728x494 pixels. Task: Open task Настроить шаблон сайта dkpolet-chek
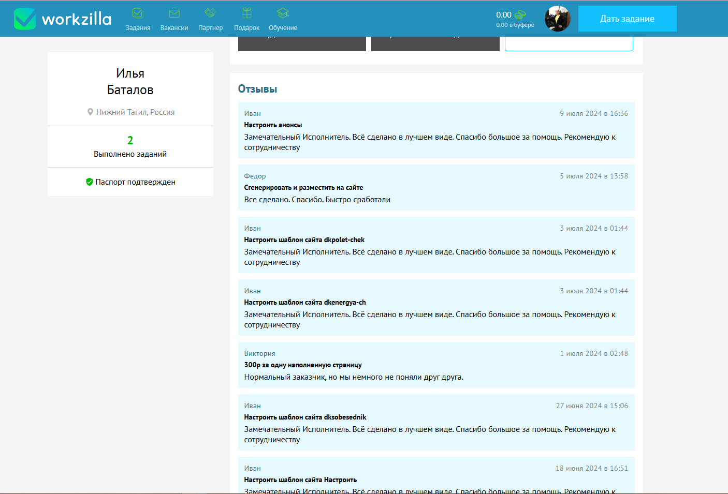[x=304, y=240]
